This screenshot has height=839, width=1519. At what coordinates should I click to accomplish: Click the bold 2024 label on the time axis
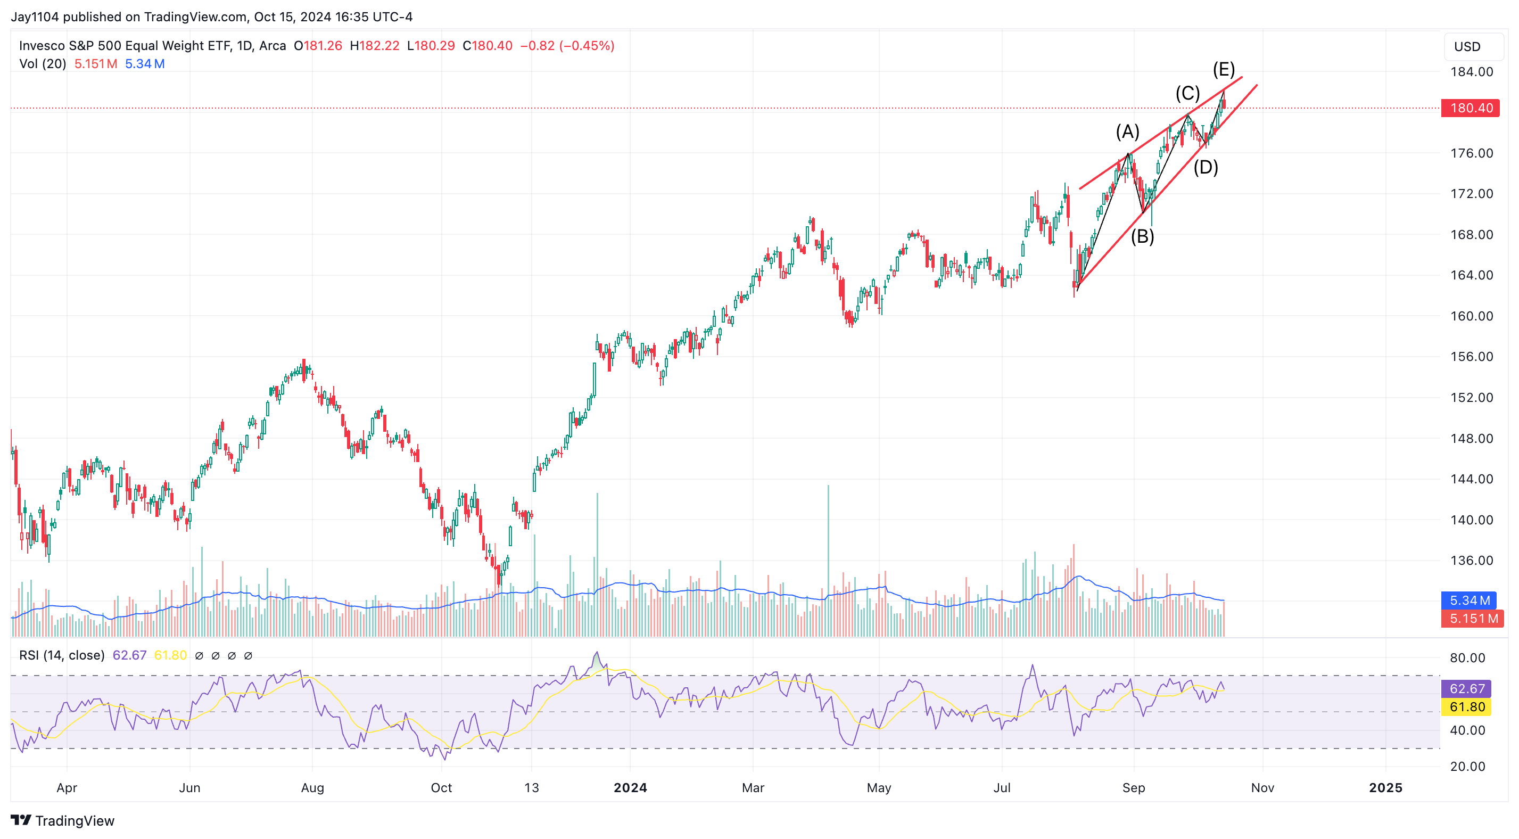pyautogui.click(x=630, y=788)
